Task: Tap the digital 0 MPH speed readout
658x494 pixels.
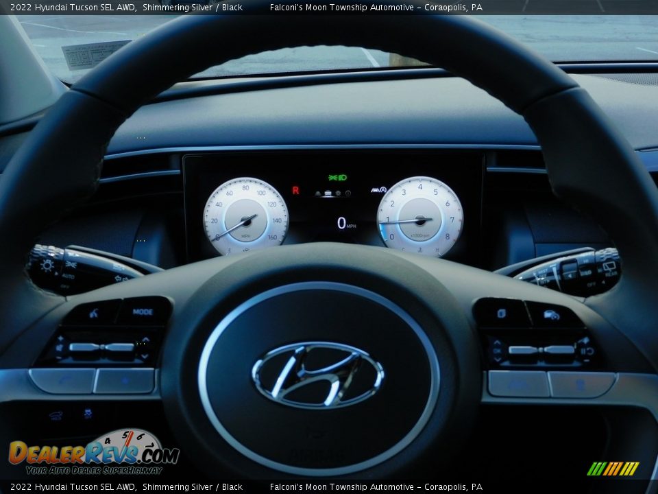Action: click(346, 223)
